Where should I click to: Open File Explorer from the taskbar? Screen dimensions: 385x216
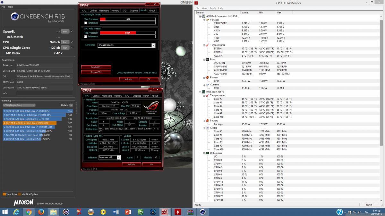click(x=53, y=212)
